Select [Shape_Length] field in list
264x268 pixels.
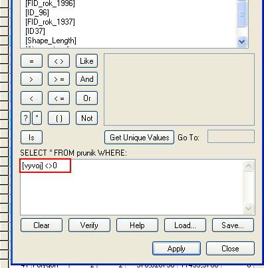click(x=51, y=41)
